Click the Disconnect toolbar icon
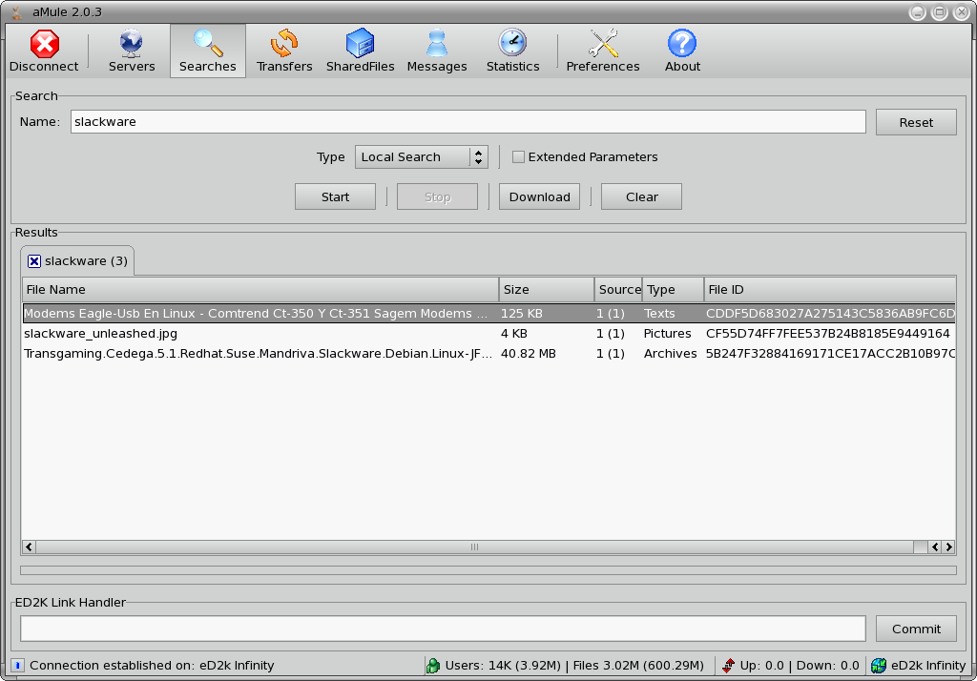 click(44, 51)
